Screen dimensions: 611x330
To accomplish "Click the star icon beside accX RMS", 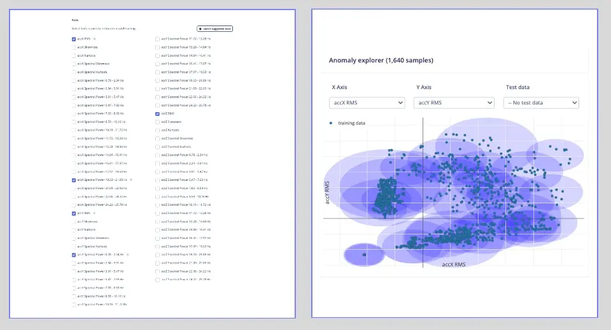I will pos(95,39).
